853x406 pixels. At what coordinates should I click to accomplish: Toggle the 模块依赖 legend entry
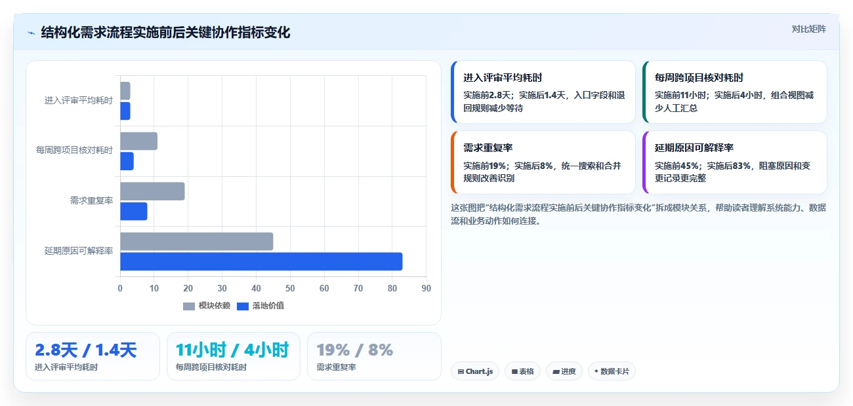[207, 306]
